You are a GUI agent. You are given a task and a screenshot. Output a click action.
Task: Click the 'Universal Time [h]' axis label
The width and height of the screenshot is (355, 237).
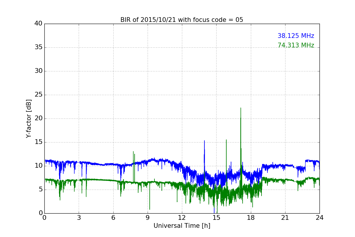(x=182, y=226)
